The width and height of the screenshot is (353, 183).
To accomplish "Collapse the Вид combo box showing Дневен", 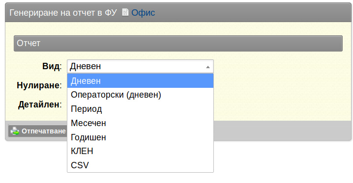I will pos(140,66).
